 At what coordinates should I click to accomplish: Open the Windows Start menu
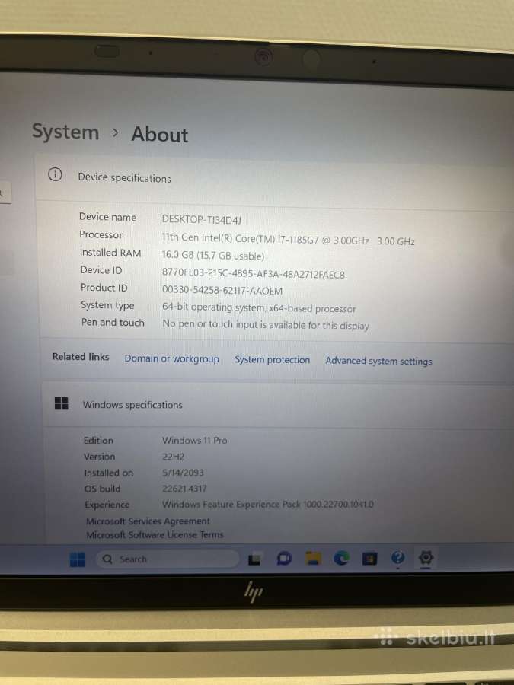(x=78, y=559)
